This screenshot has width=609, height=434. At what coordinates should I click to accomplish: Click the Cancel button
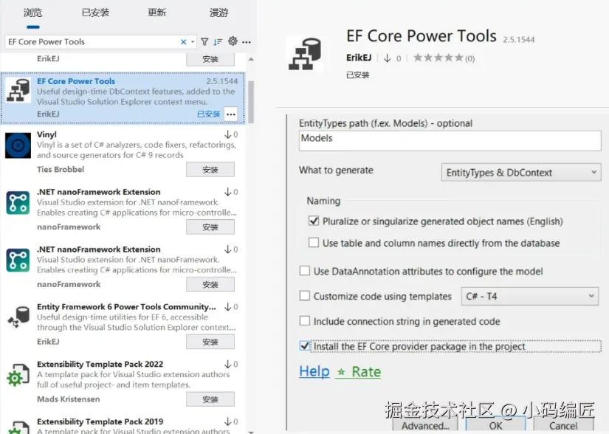pos(563,425)
